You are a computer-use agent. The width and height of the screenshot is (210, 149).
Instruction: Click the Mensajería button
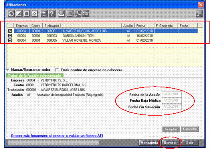tap(149, 143)
